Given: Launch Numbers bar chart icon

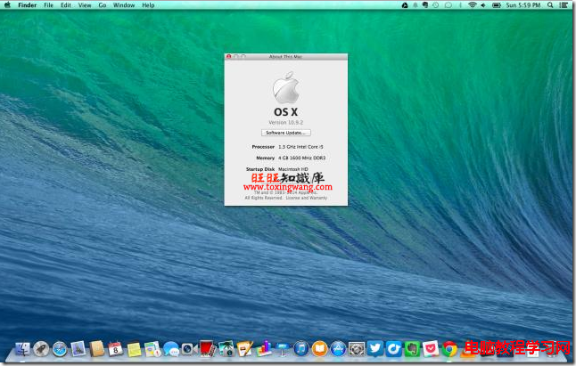Looking at the screenshot, I should tap(264, 349).
